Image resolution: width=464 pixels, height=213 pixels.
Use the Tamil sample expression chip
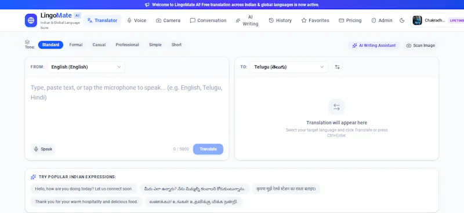point(194,202)
